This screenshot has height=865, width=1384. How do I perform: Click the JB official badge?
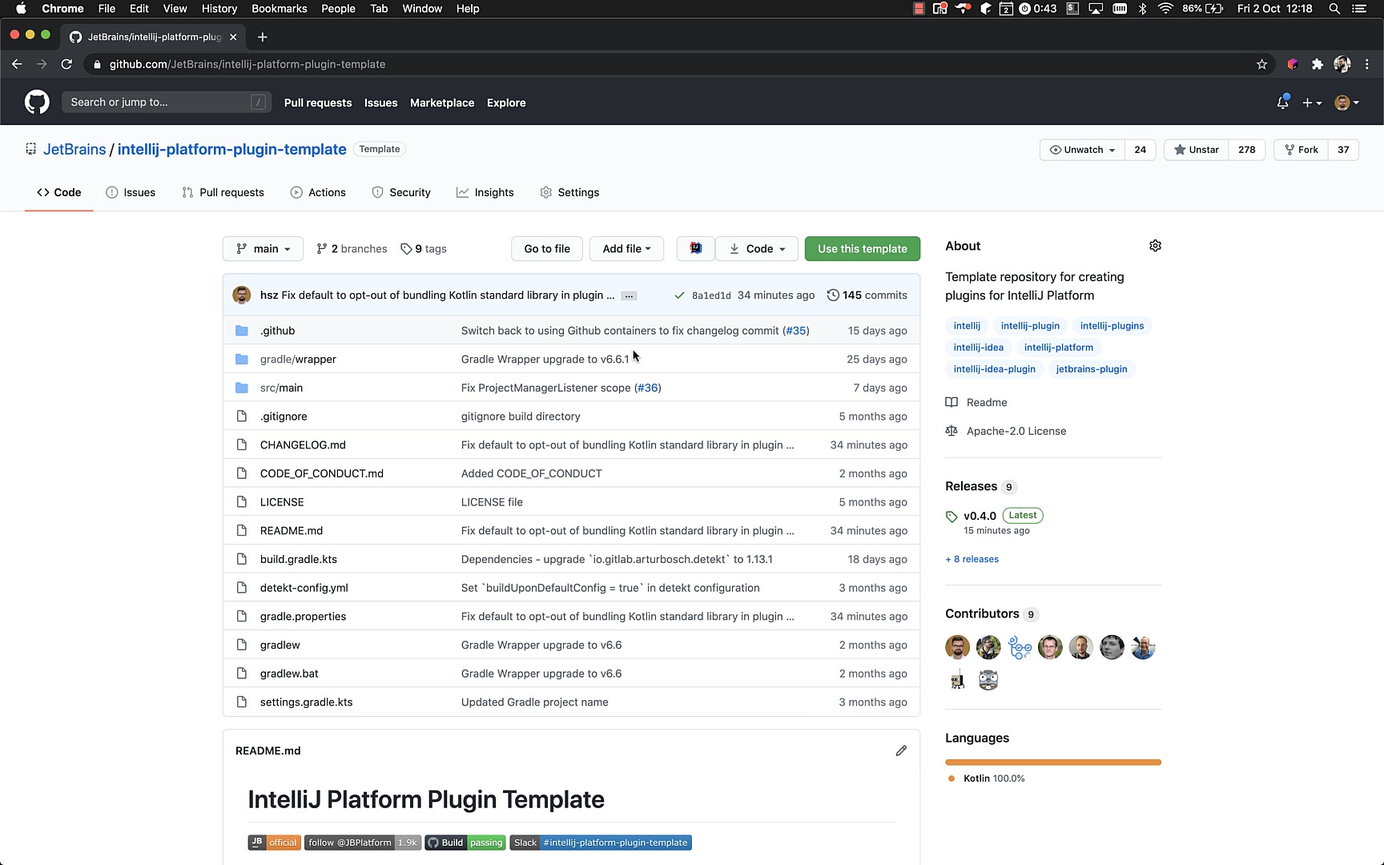[274, 843]
